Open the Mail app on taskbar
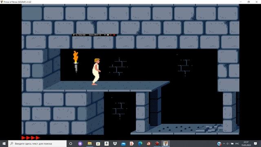 (x=123, y=144)
